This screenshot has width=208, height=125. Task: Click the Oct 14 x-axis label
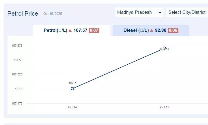(72, 107)
